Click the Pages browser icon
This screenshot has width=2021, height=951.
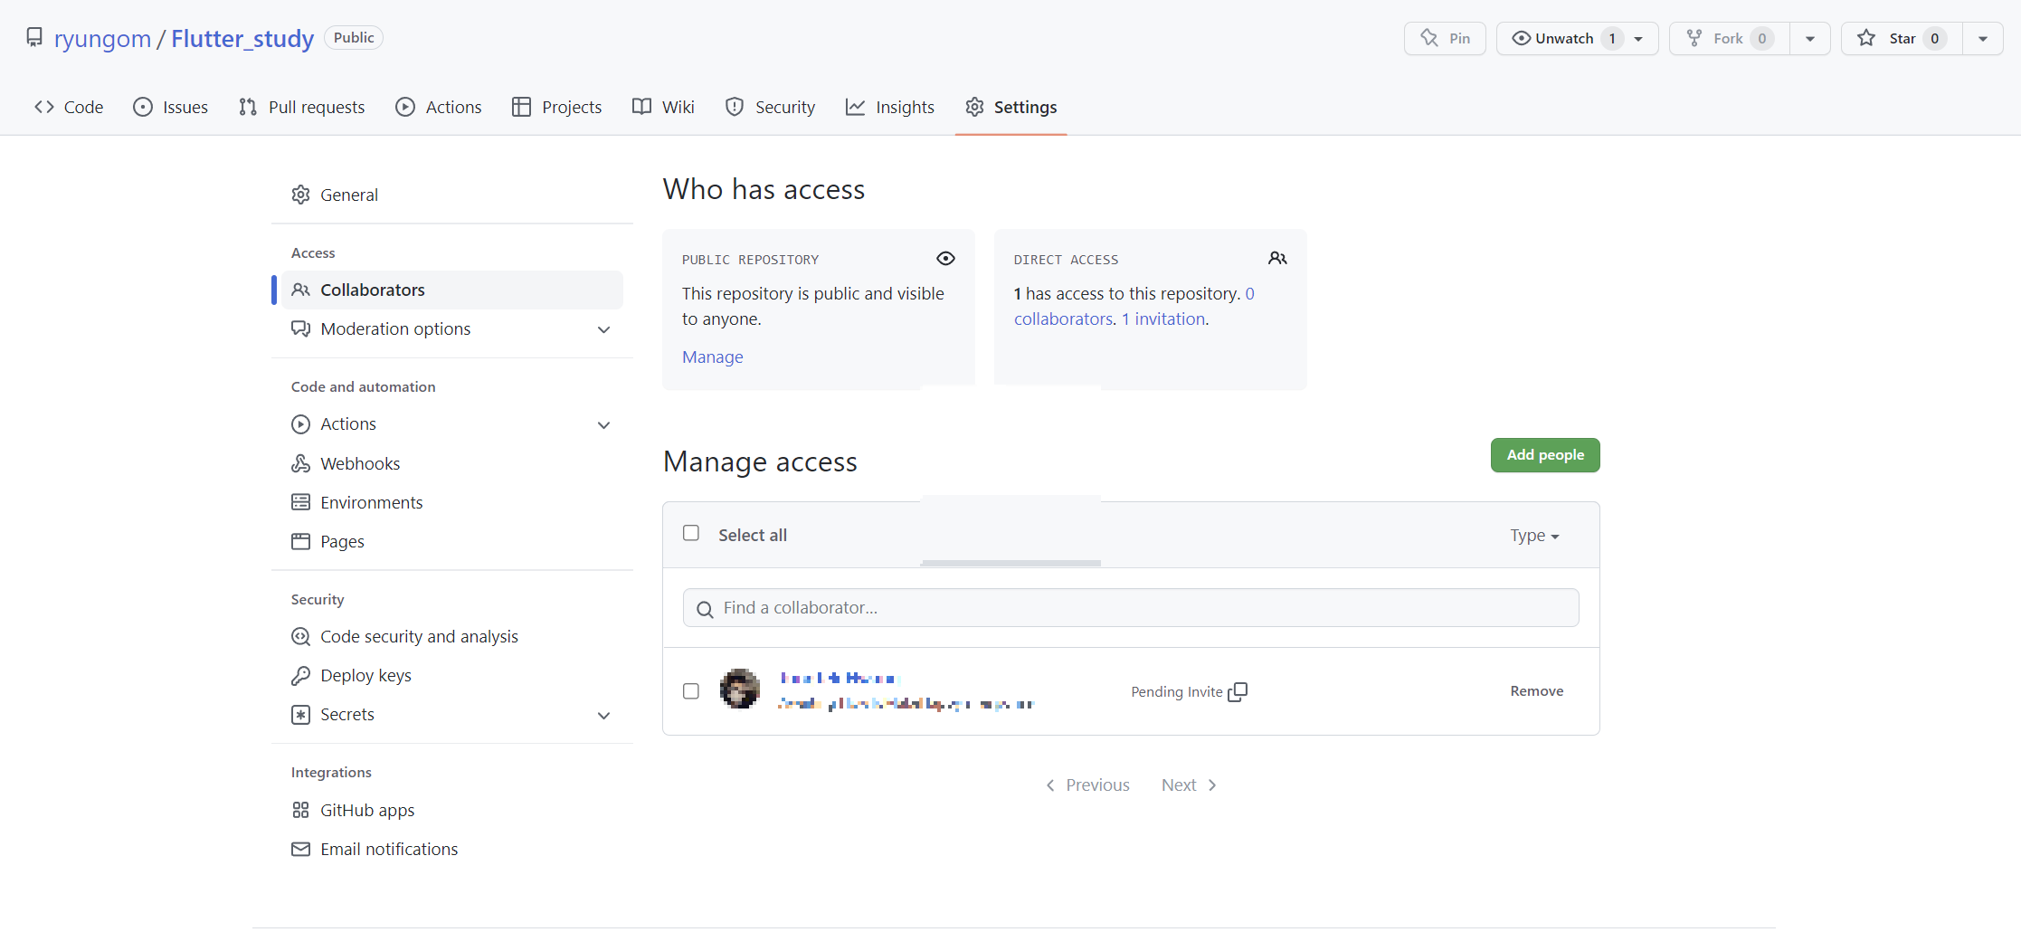click(301, 541)
